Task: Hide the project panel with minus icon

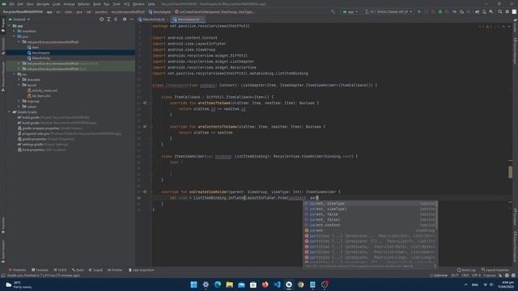Action: pyautogui.click(x=131, y=19)
